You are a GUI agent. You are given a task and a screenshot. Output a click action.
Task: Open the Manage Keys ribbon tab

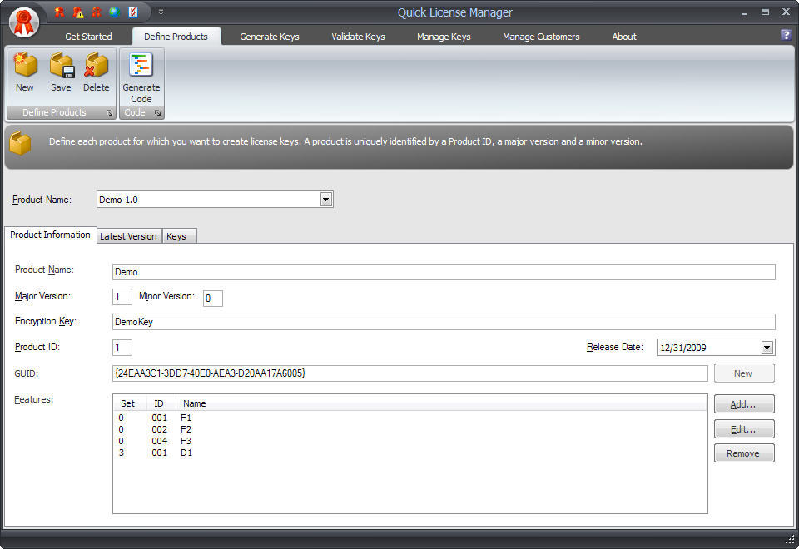point(444,37)
